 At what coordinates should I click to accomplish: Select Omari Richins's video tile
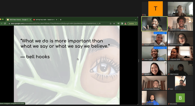tap(154, 98)
